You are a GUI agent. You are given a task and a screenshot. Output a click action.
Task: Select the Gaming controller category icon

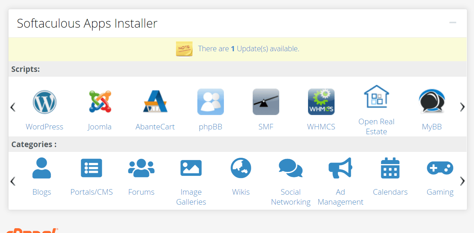click(440, 168)
